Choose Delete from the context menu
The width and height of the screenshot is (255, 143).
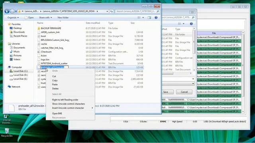[x=55, y=89]
